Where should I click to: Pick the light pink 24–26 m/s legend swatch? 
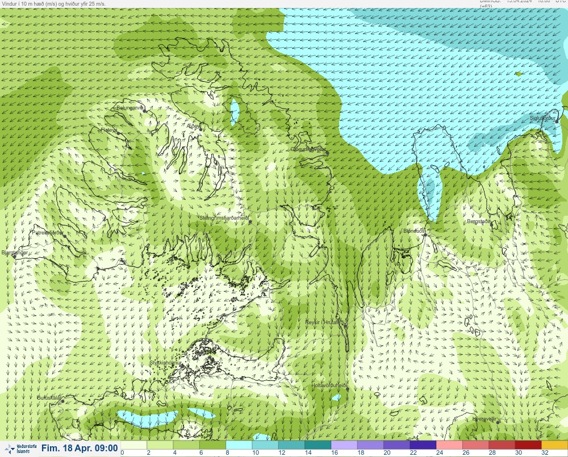coord(449,445)
